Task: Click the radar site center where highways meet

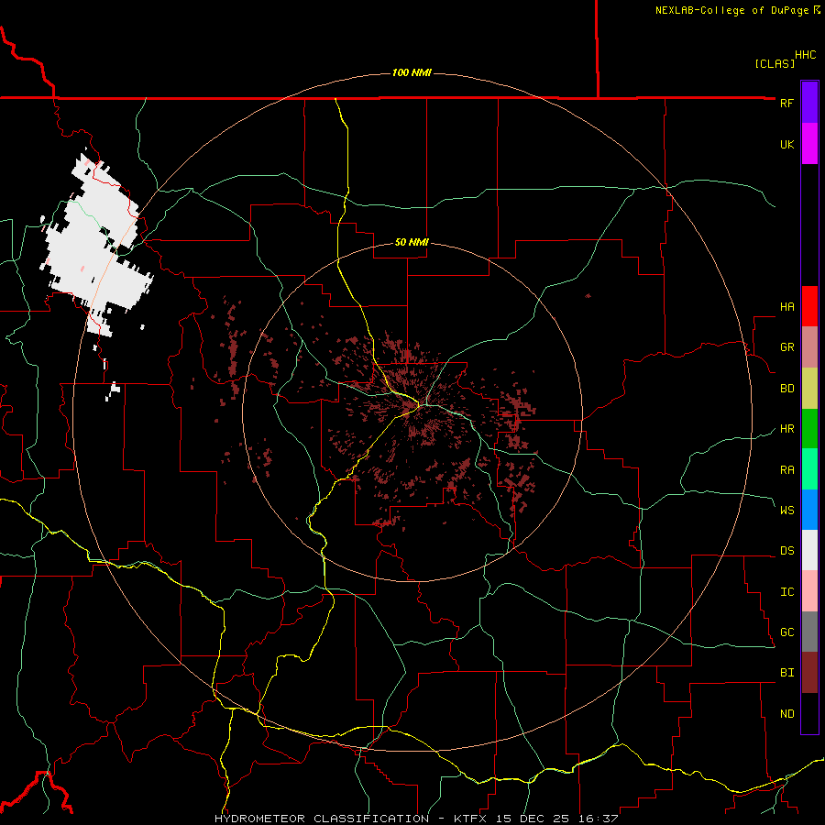Action: tap(421, 405)
